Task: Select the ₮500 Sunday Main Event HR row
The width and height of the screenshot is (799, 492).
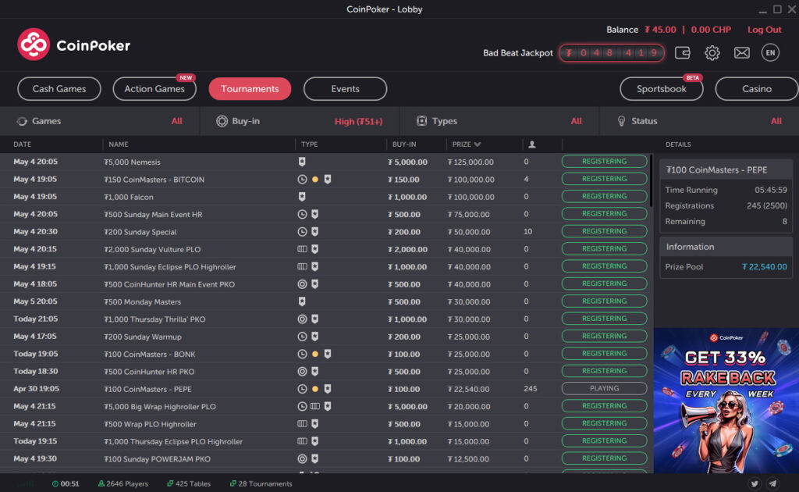Action: tap(325, 214)
